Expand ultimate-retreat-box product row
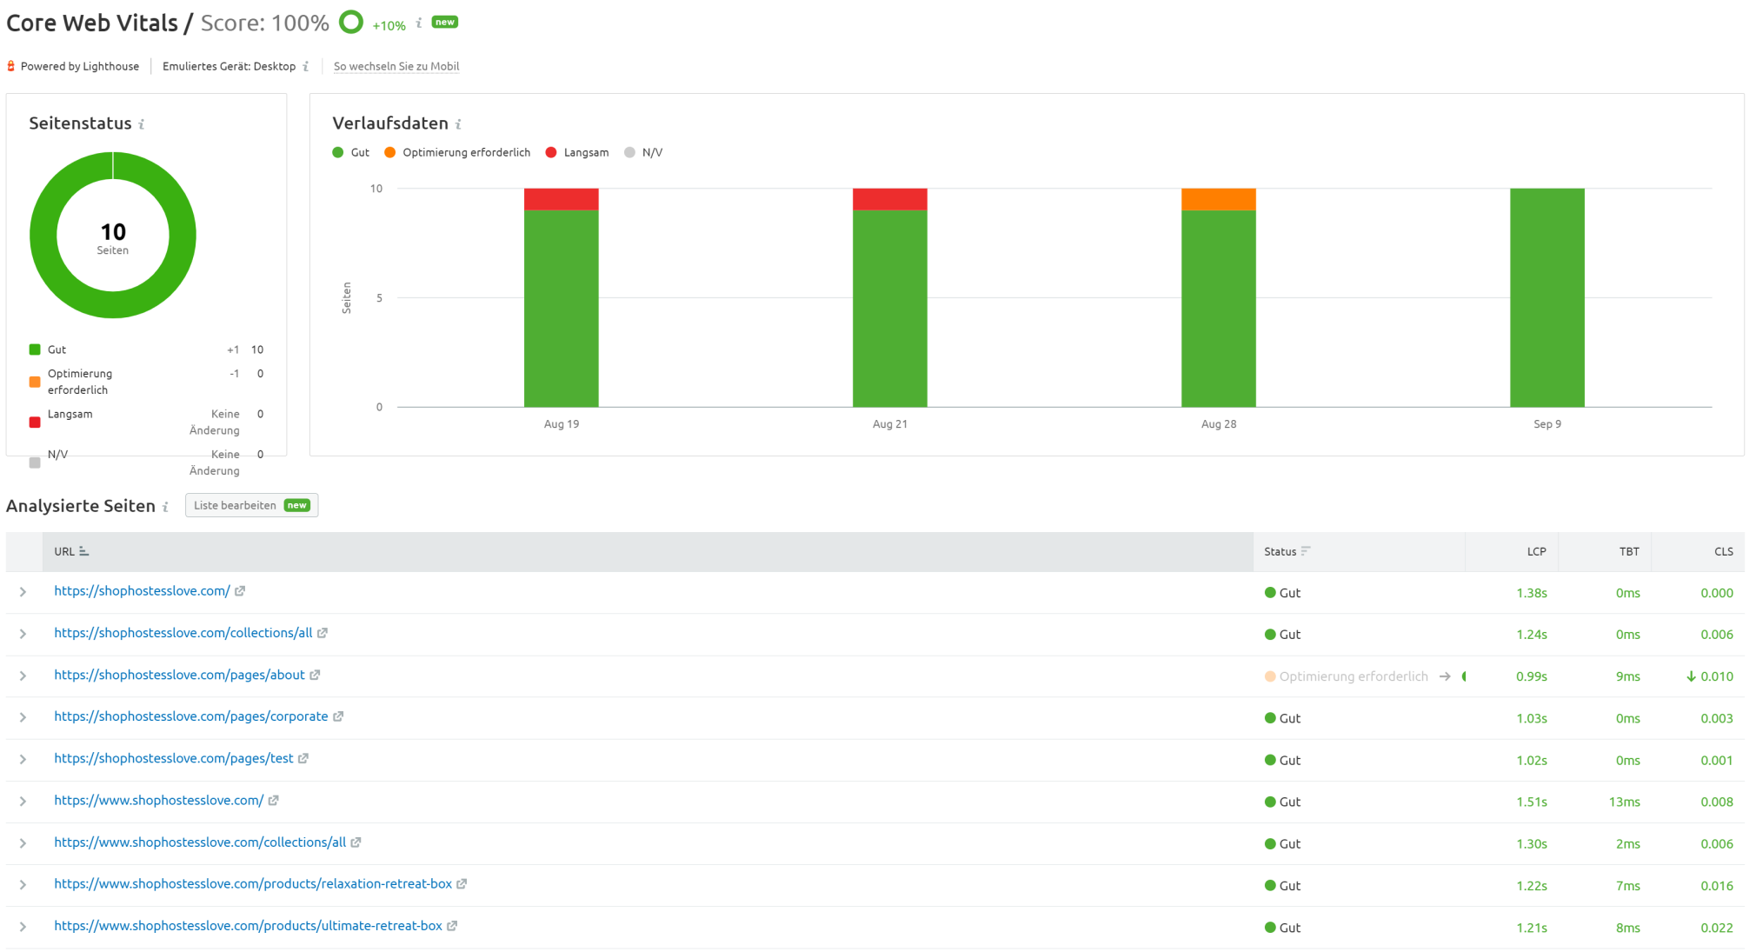Screen dimensions: 1756x952 coord(23,927)
